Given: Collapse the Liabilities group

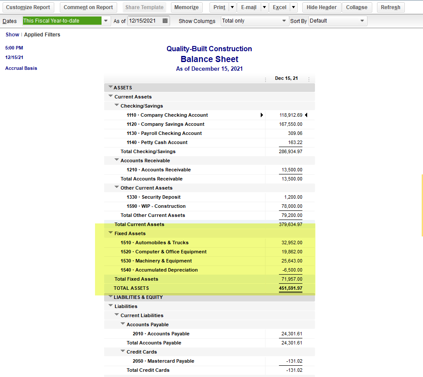Looking at the screenshot, I should [x=110, y=305].
